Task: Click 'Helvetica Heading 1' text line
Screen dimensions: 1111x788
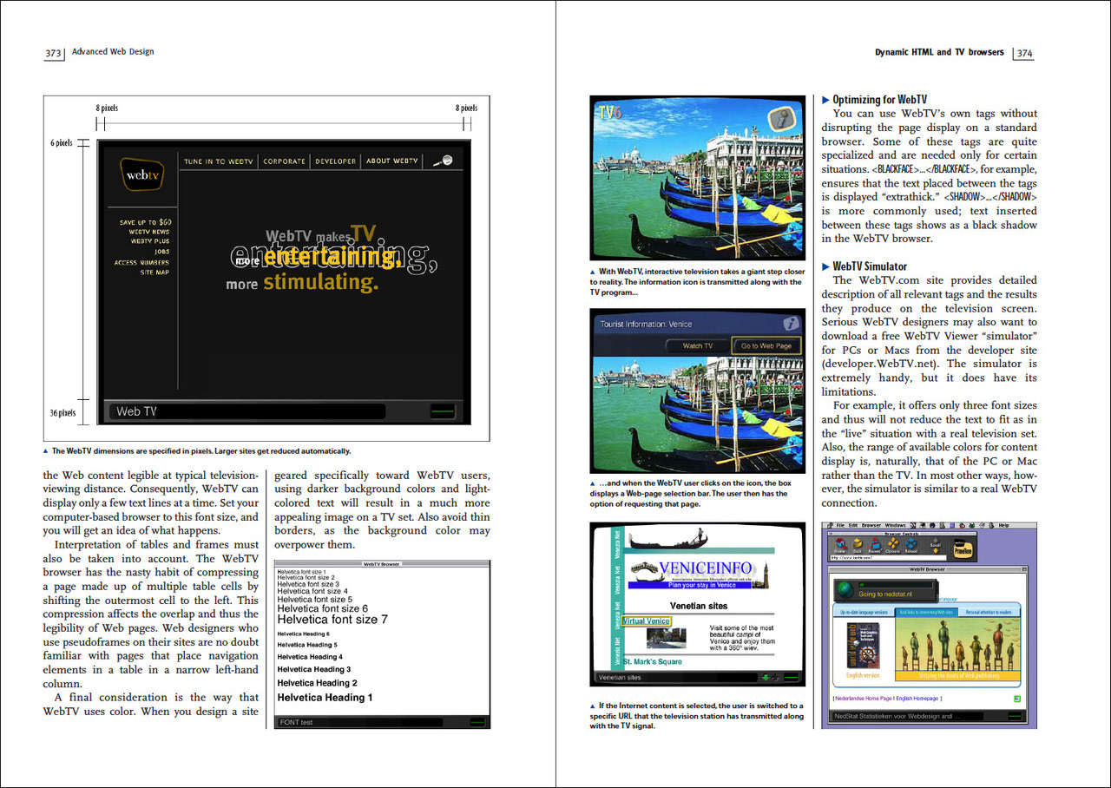Action: point(325,697)
